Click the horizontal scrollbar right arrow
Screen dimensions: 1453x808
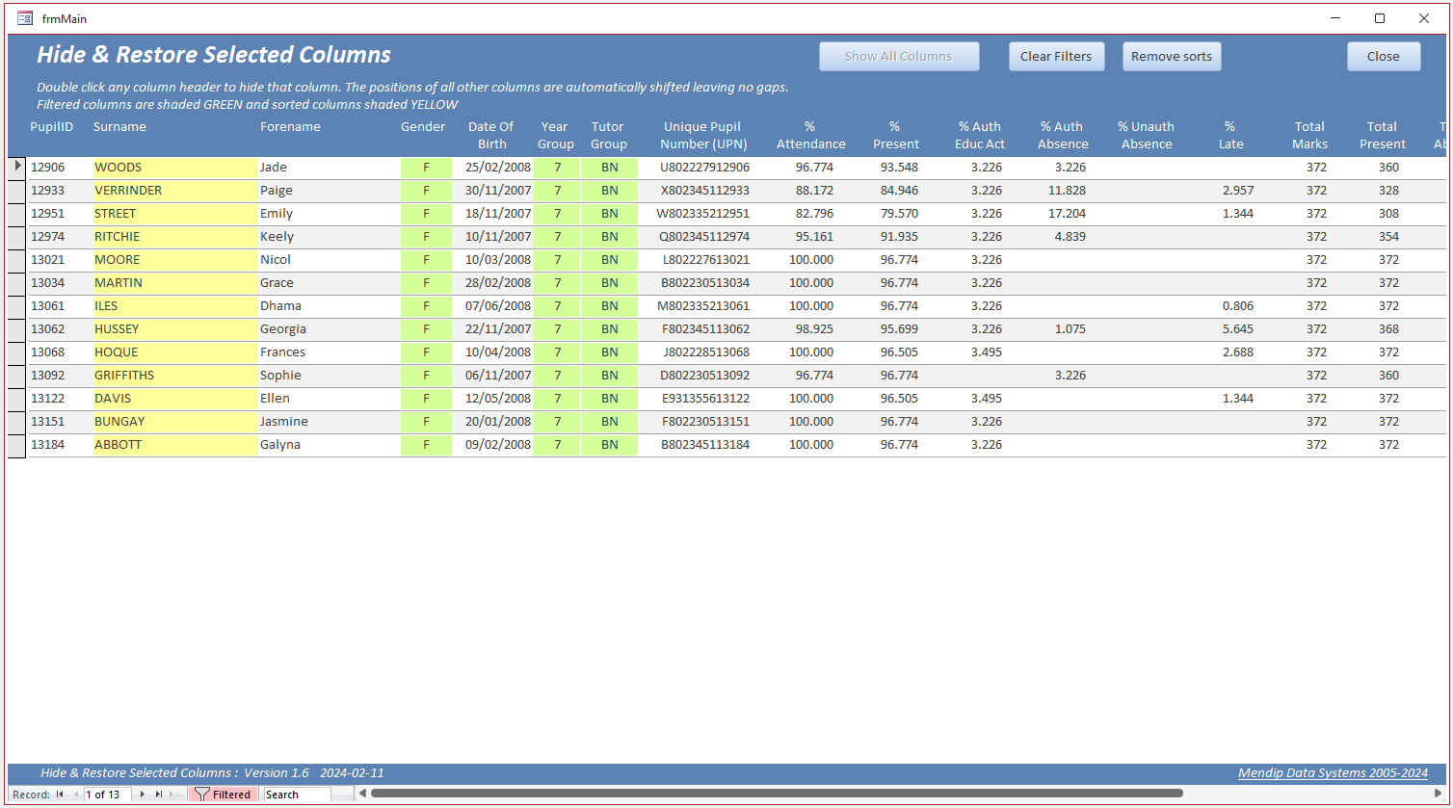[1439, 795]
